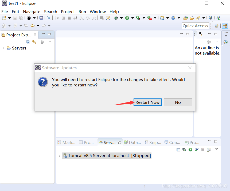Open the Back history dropdown arrow
230x191 pixels.
(38, 26)
